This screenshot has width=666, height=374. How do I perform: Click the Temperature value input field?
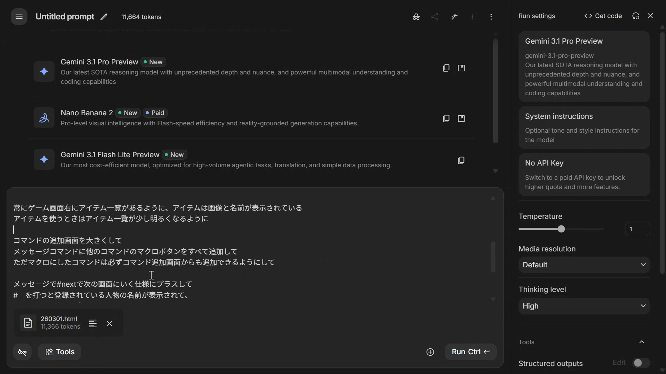coord(637,229)
